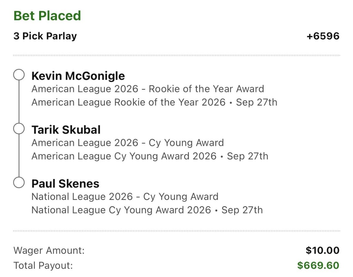The image size is (353, 277).
Task: Click the circle marker beside Tarik Skubal
Action: click(x=19, y=129)
